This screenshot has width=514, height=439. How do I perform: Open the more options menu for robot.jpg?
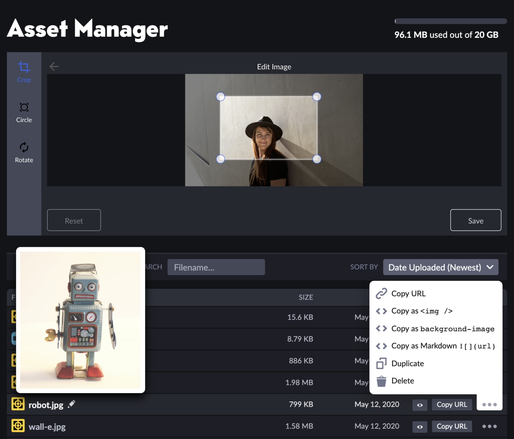(489, 405)
